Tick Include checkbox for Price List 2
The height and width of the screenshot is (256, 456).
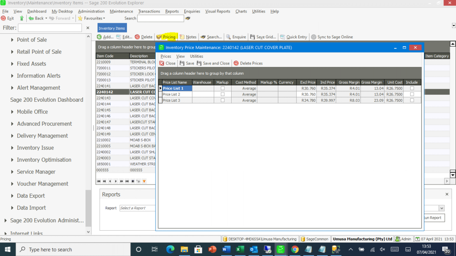coord(412,94)
